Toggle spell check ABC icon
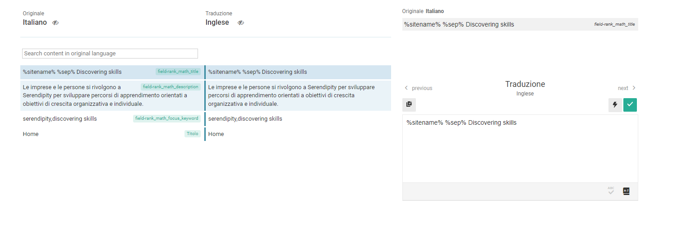Viewport: 682px width, 249px height. click(611, 191)
